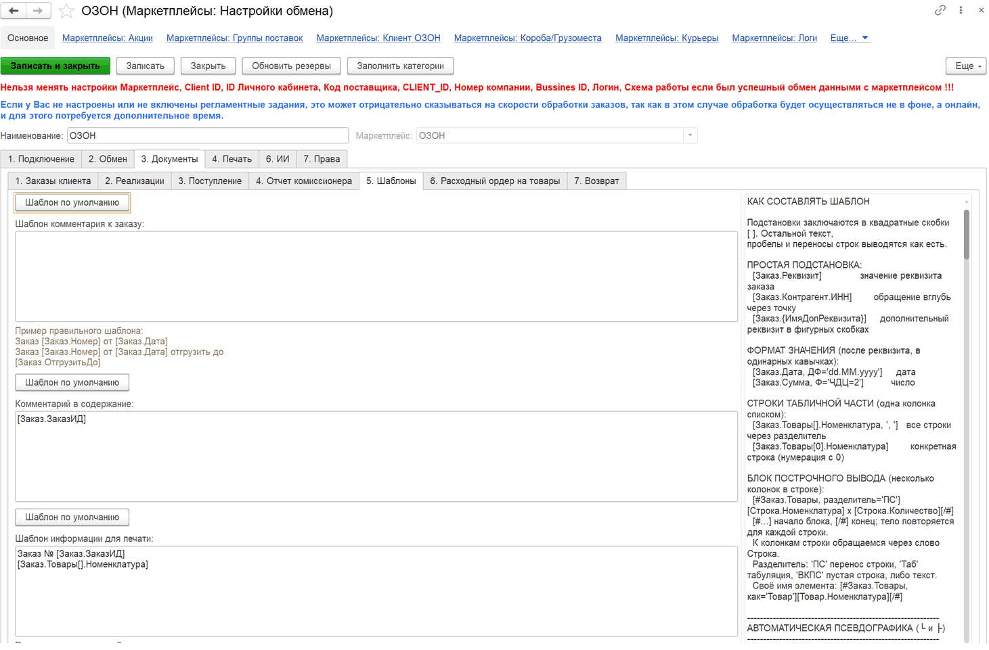Click Записать и закрыть button
This screenshot has width=989, height=650.
tap(56, 66)
